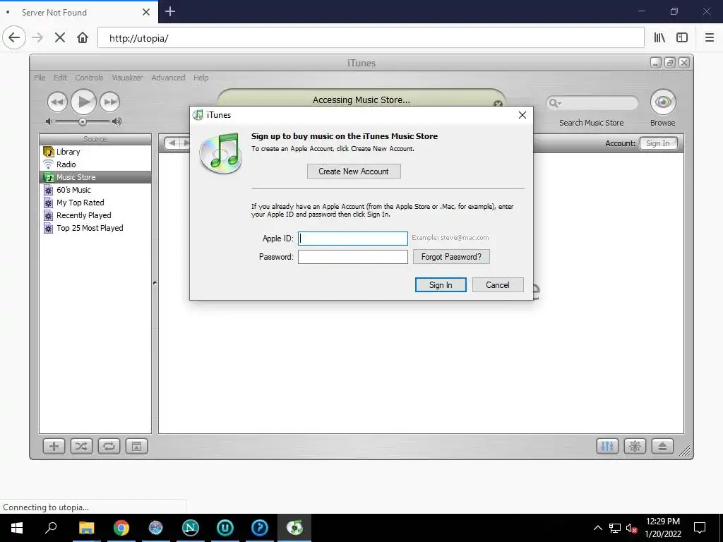Click the taskbar search magnifier
The width and height of the screenshot is (723, 542).
pos(51,528)
